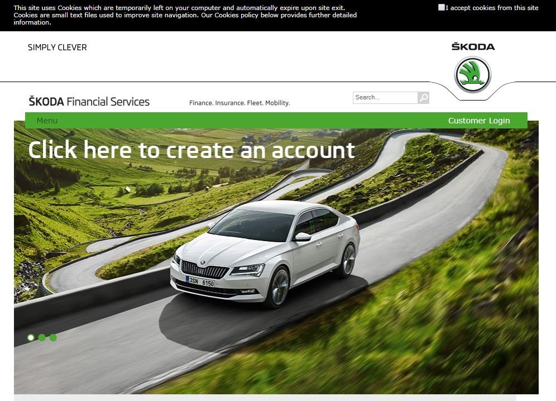This screenshot has width=556, height=401.
Task: Click the cookie notice text in black banner
Action: [x=185, y=15]
